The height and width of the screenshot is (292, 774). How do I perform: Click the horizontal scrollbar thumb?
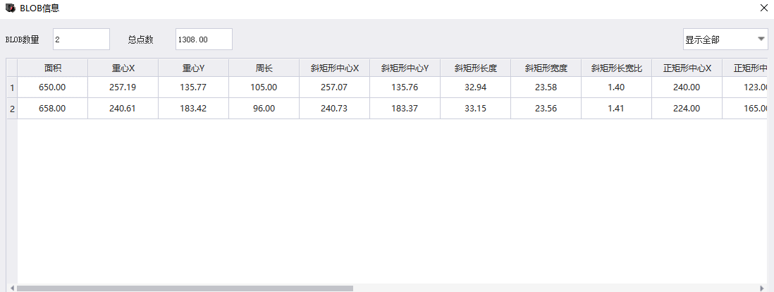click(x=185, y=288)
